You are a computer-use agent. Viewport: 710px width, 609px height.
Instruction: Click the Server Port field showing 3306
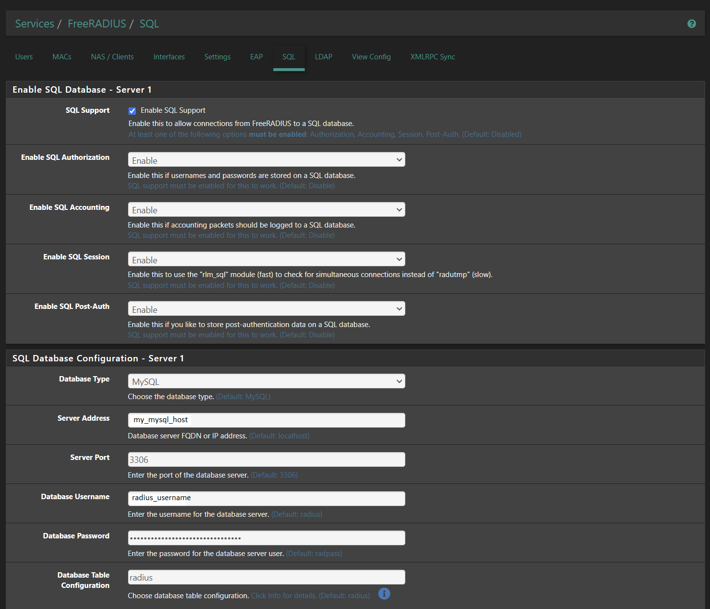click(x=266, y=459)
